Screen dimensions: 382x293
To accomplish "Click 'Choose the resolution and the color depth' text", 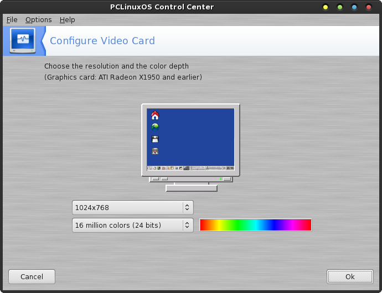I will pos(116,66).
